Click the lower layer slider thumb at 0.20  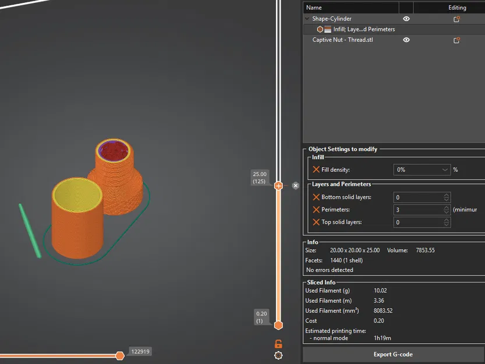click(278, 326)
